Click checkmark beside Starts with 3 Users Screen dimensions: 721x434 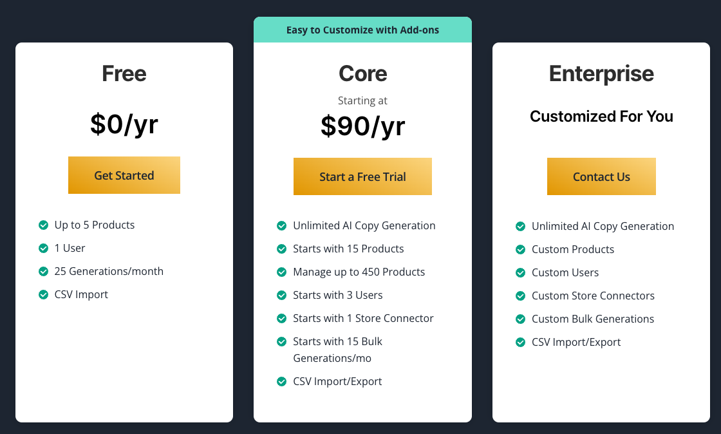pyautogui.click(x=282, y=295)
